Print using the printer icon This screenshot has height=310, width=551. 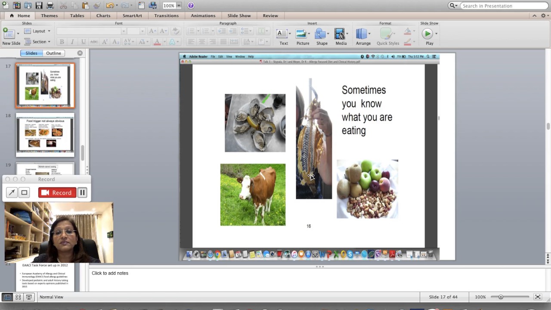tap(50, 6)
